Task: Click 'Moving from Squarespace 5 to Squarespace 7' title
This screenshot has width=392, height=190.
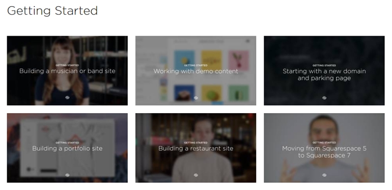Action: (324, 152)
